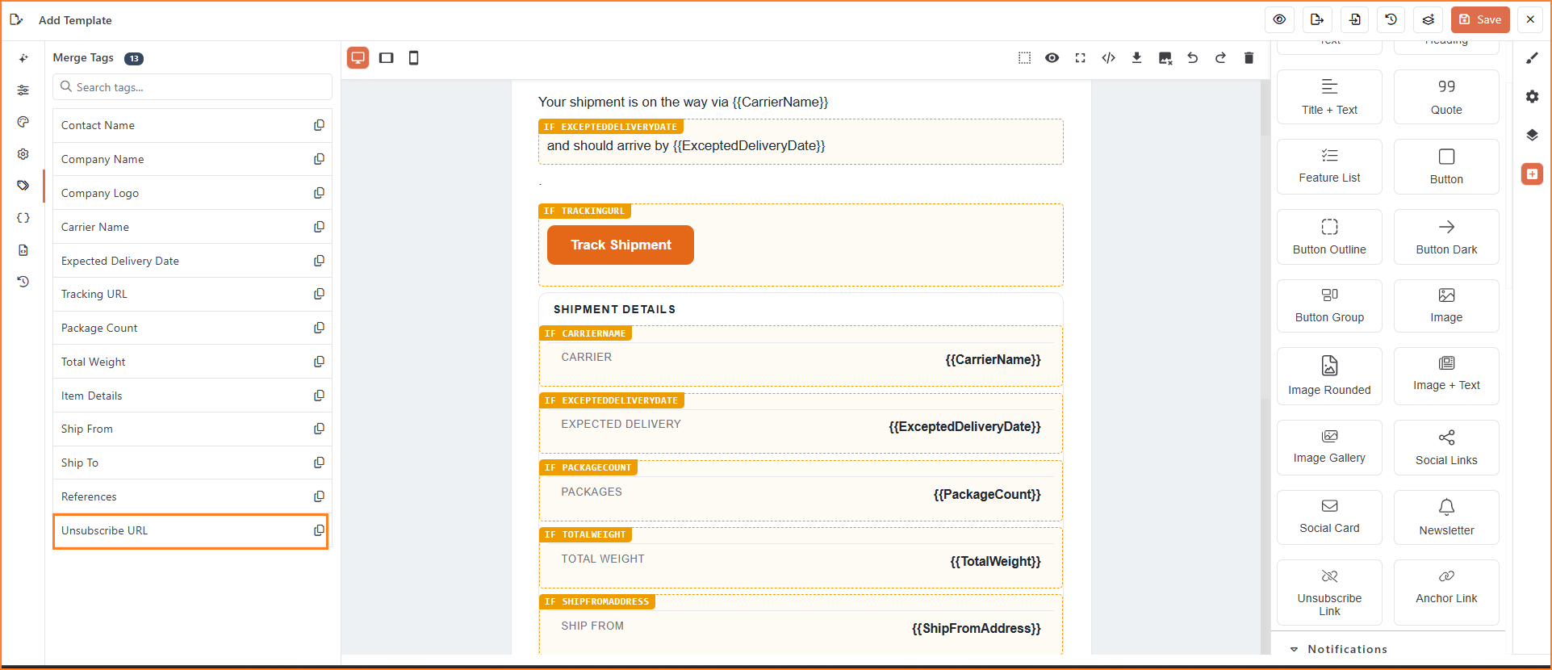Click the eye preview button in the header

click(1279, 19)
